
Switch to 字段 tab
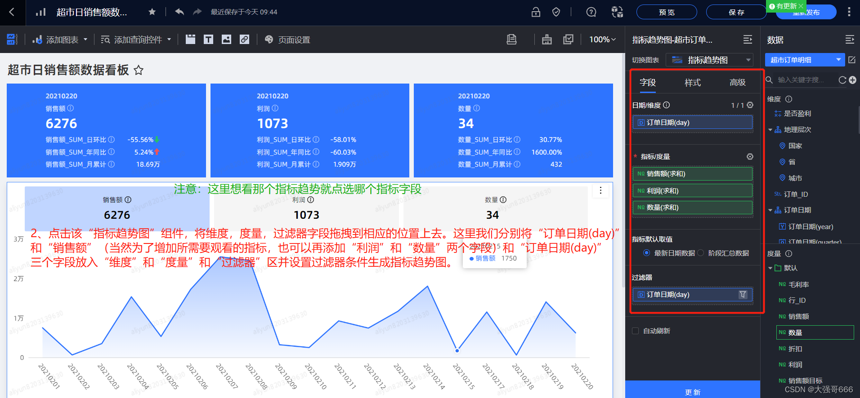pos(648,83)
